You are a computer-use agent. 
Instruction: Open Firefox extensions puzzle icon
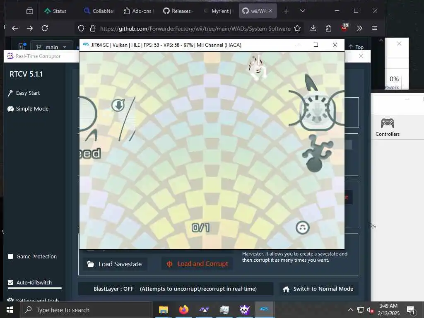point(328,28)
